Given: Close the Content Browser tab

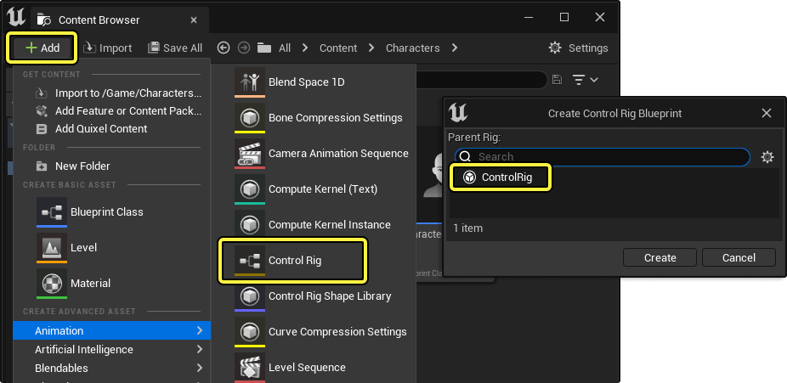Looking at the screenshot, I should click(x=194, y=20).
